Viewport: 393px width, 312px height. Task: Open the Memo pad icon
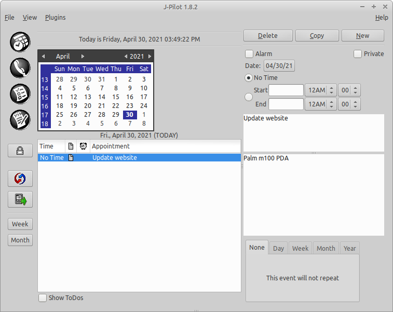click(20, 120)
